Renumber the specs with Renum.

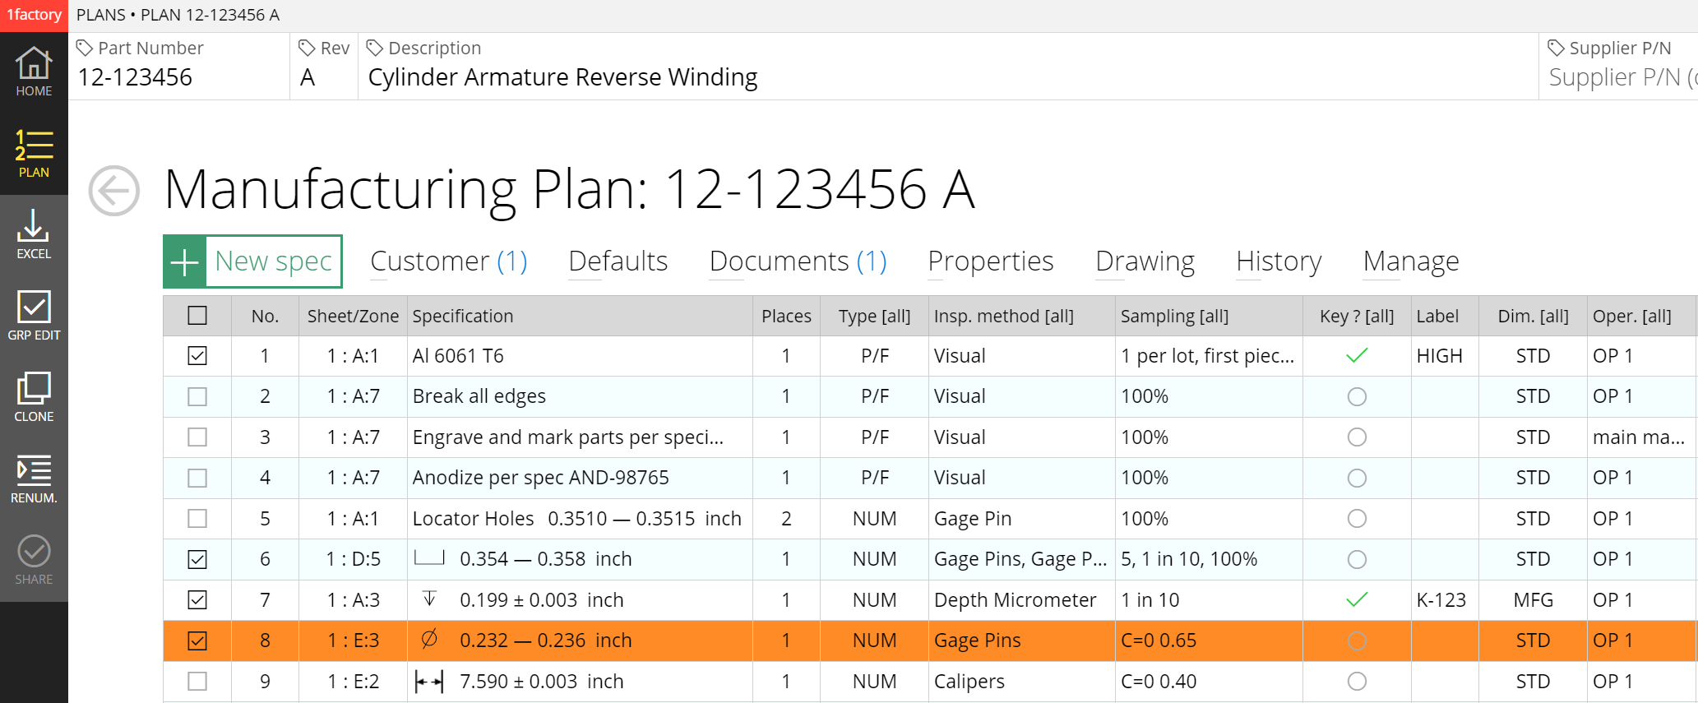34,479
